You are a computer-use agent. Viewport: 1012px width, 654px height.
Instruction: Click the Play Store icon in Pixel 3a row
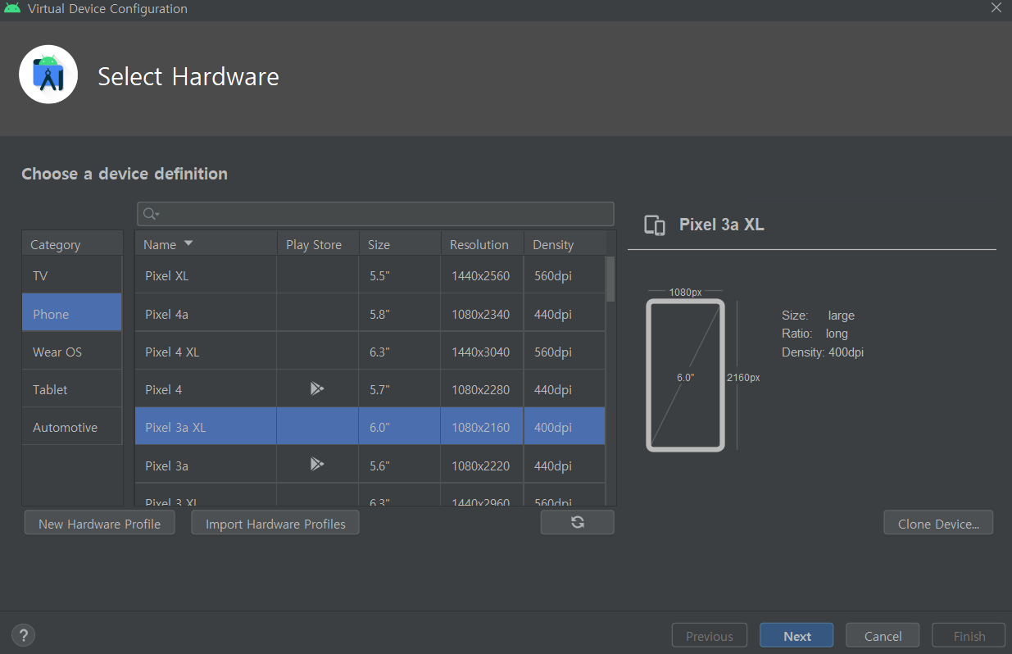[x=317, y=465]
